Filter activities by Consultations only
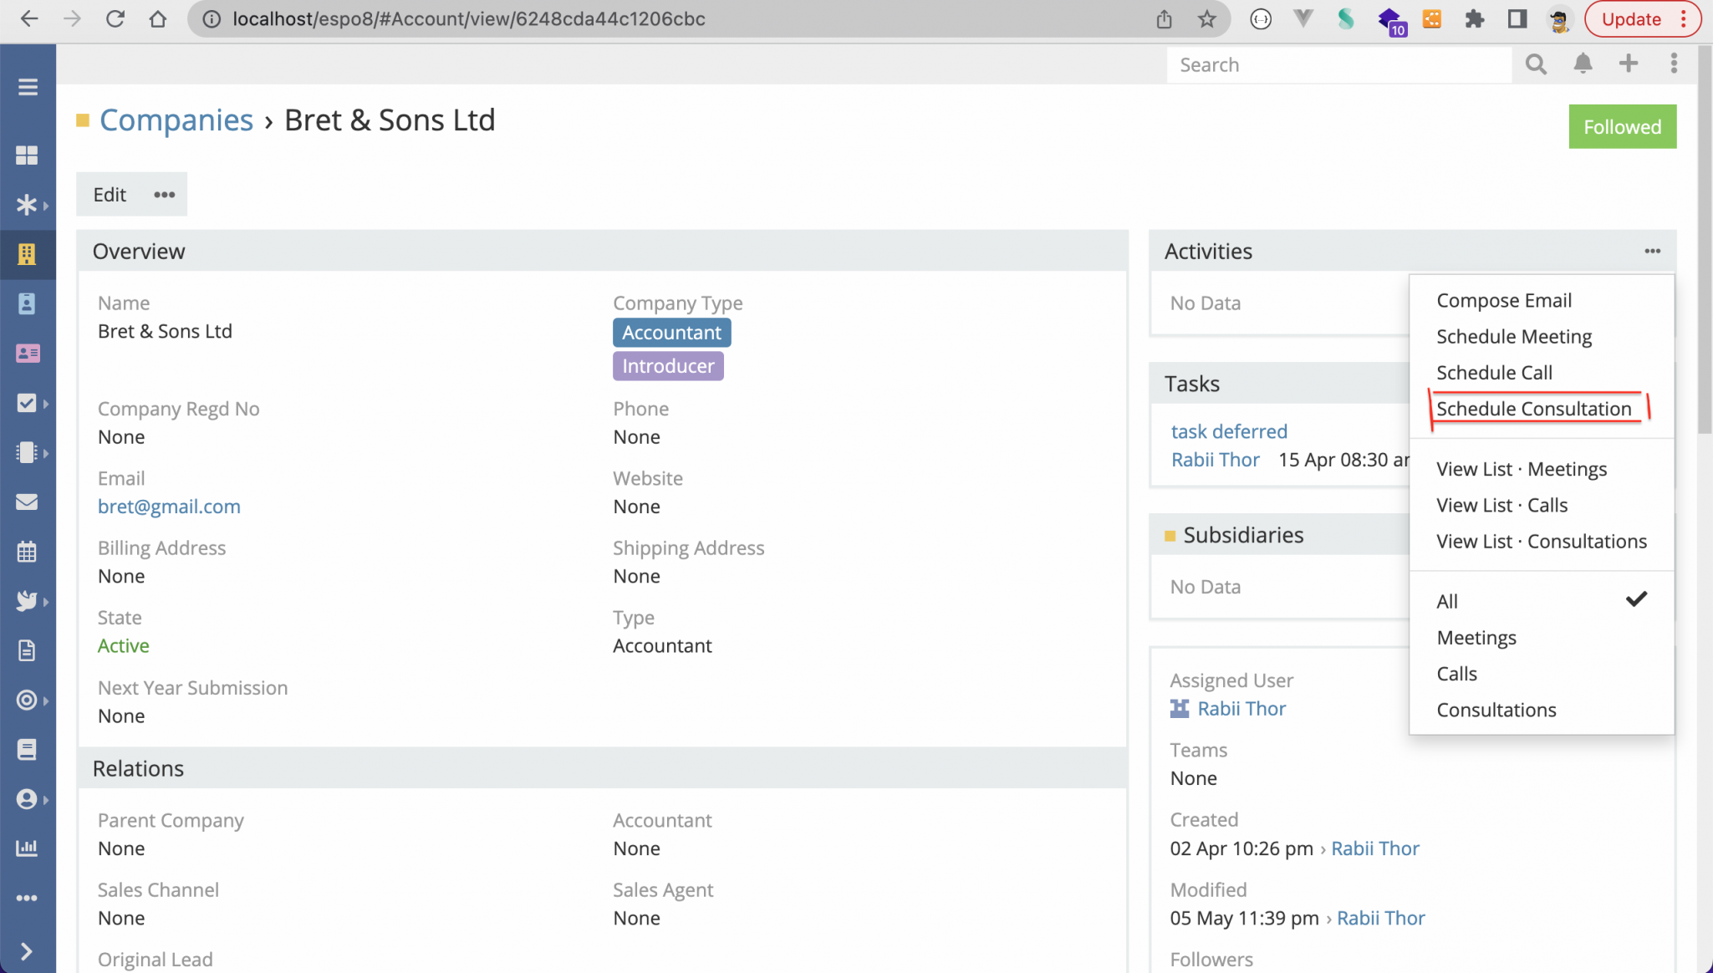The image size is (1713, 973). 1496,710
